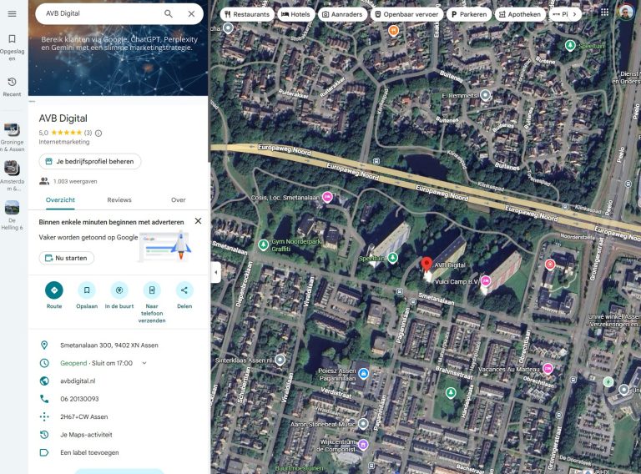Select the Restaurants filter chip
The width and height of the screenshot is (641, 474).
pyautogui.click(x=247, y=14)
